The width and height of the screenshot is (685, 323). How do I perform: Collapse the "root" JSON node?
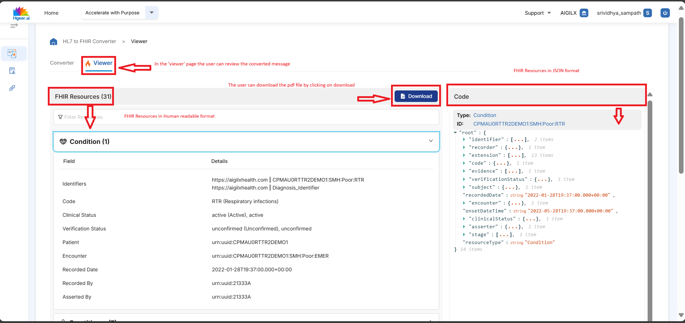click(455, 133)
